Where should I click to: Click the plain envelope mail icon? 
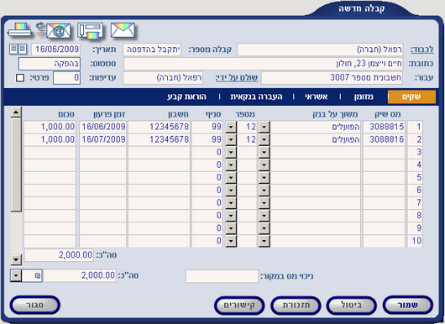pyautogui.click(x=123, y=30)
